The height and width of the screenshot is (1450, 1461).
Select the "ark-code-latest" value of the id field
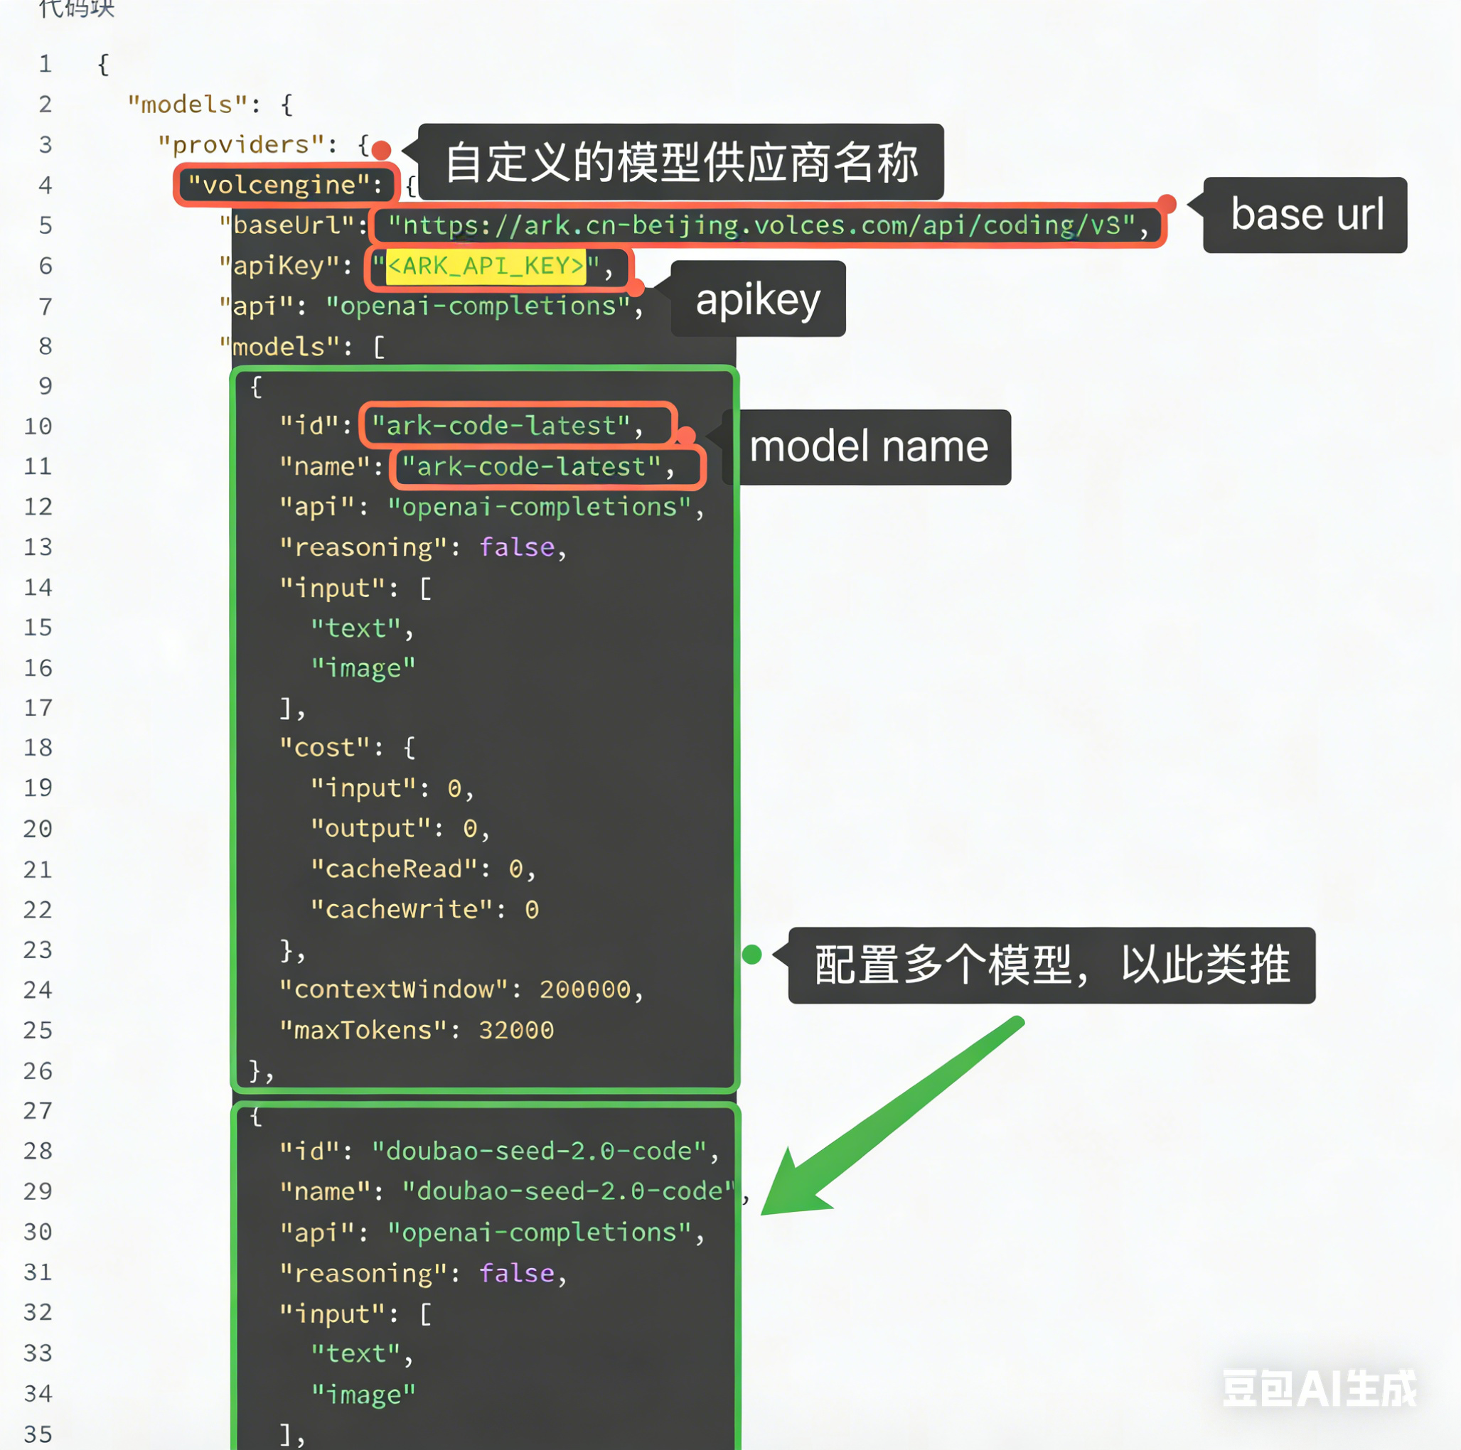pyautogui.click(x=501, y=426)
